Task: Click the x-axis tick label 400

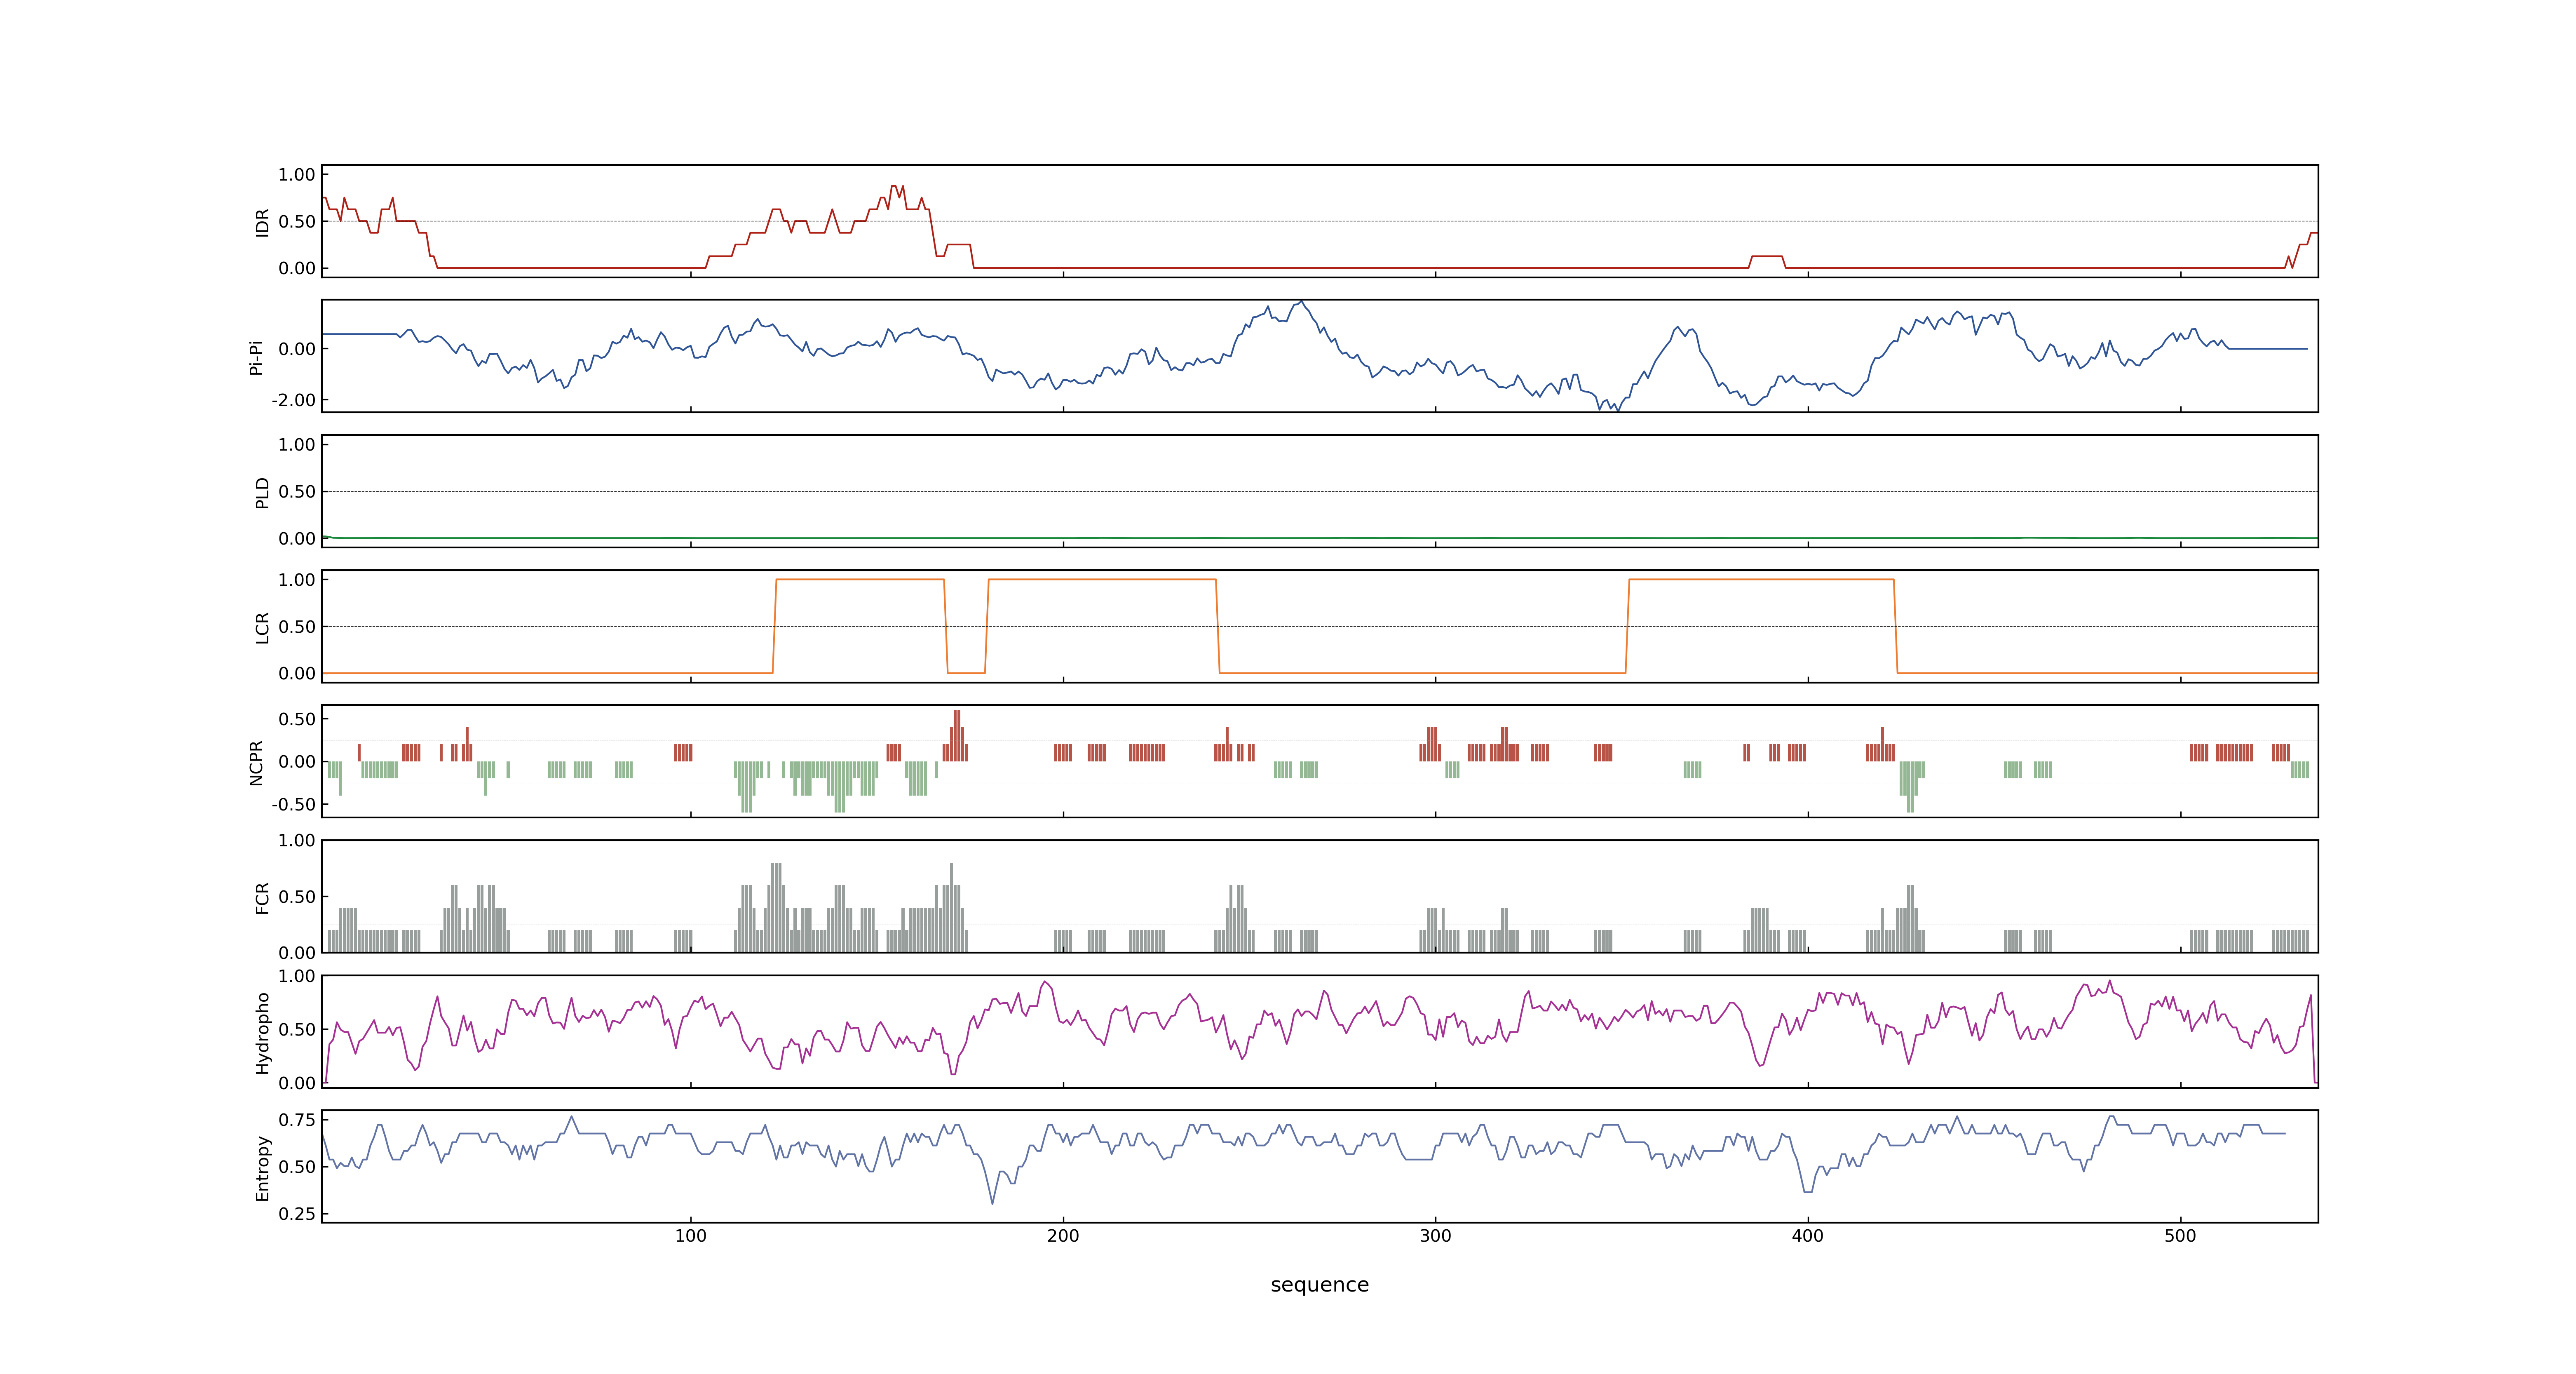Action: (1808, 1235)
